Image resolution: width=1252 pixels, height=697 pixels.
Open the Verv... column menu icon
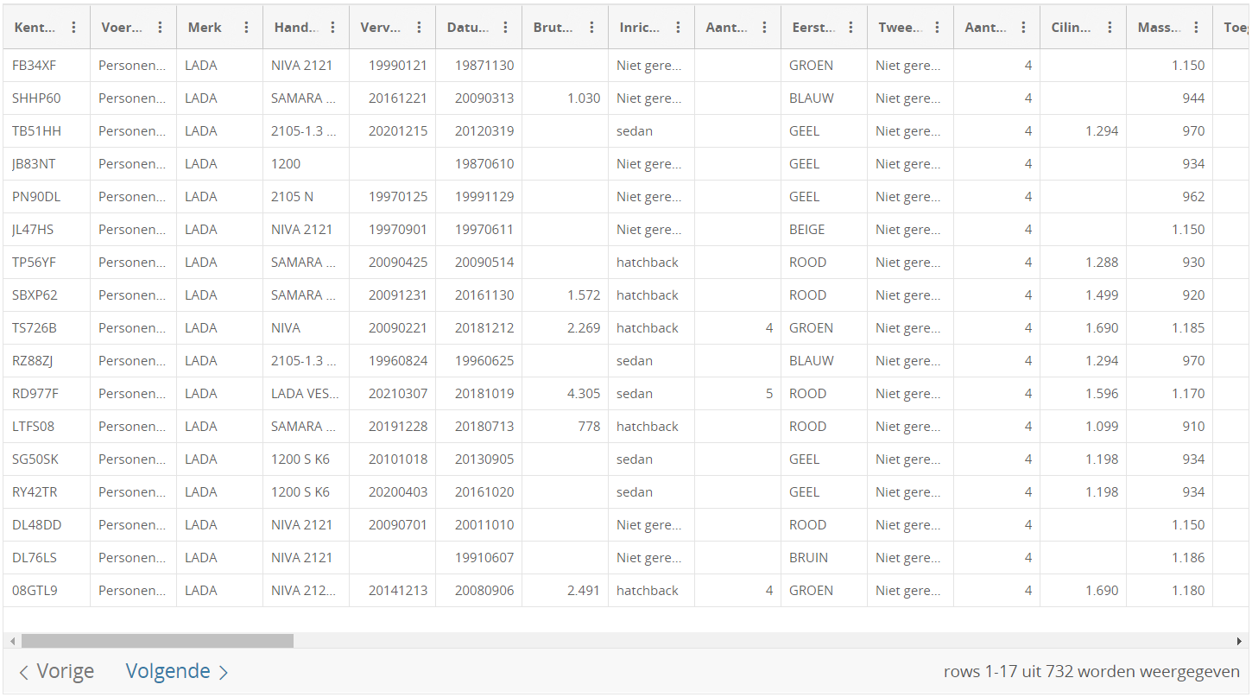coord(419,28)
